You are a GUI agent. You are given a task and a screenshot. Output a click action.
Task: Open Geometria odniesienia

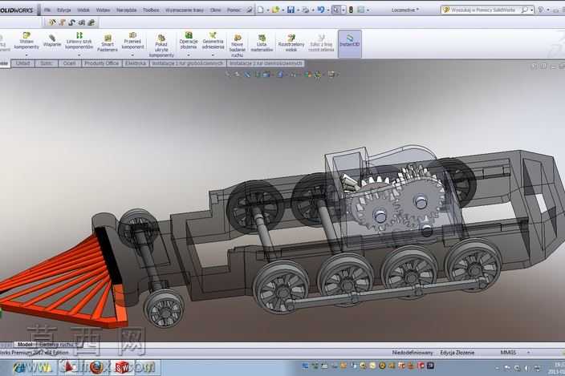213,41
